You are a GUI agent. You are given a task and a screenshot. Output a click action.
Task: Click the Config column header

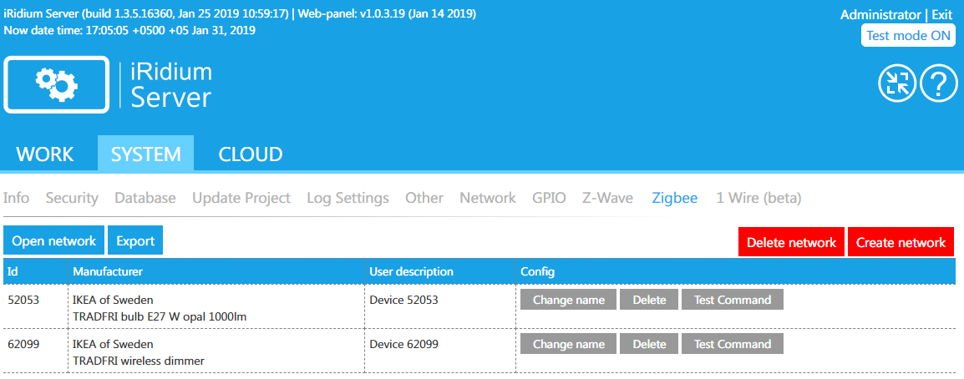pos(736,270)
